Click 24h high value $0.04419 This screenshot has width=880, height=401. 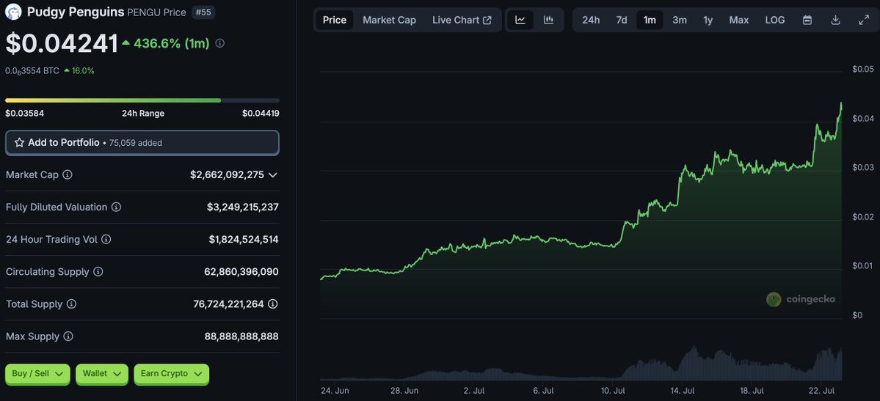pyautogui.click(x=261, y=114)
